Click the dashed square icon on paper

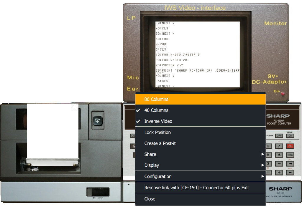(x=74, y=107)
